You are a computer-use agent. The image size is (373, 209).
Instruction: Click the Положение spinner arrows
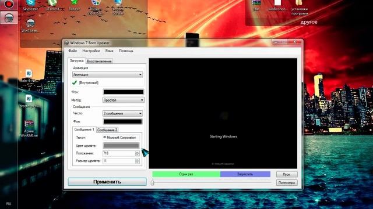click(138, 153)
